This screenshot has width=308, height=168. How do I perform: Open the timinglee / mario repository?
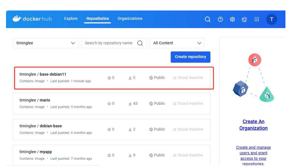pos(35,100)
